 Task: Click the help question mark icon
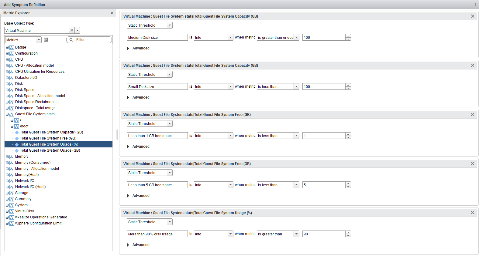point(475,5)
